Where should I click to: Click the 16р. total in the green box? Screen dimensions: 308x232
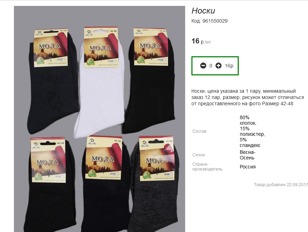coord(230,66)
